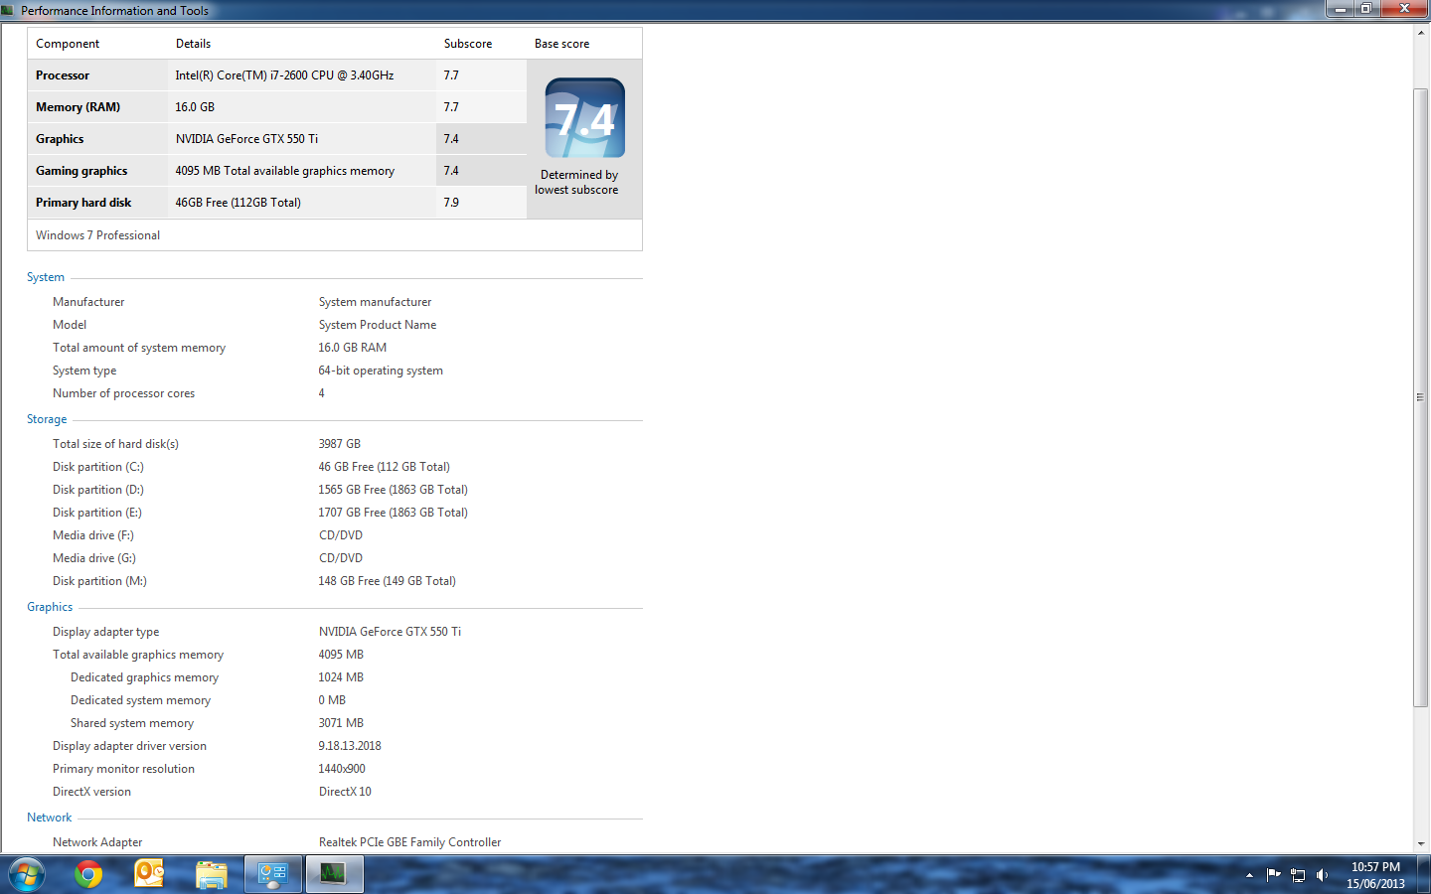Restore down the Performance Information window
This screenshot has height=894, width=1431.
tap(1366, 9)
